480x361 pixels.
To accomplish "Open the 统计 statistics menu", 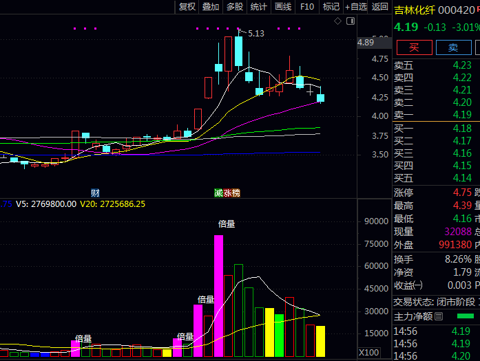I will click(259, 7).
